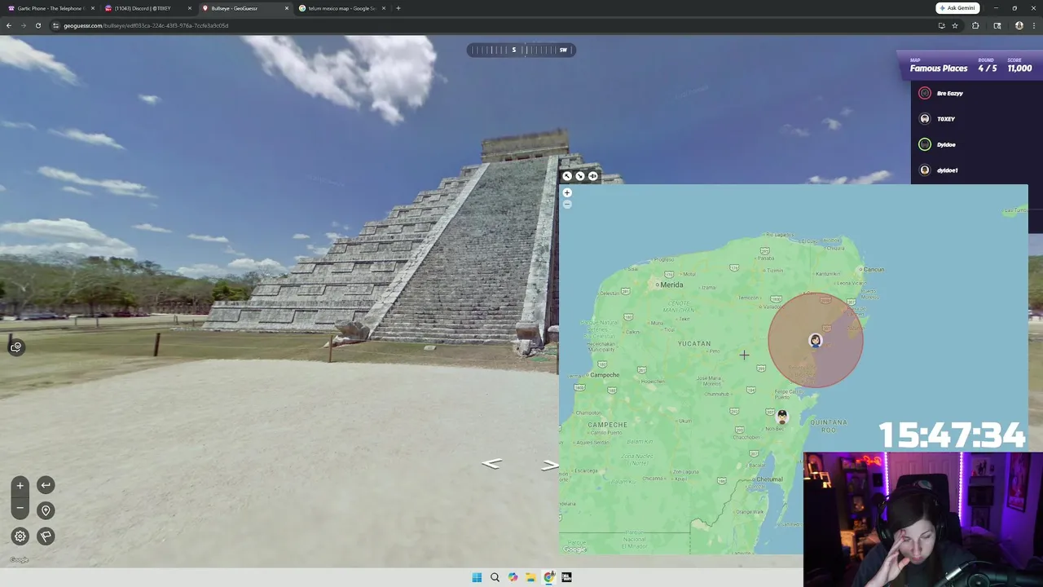View site information icon in address bar
Screen dimensions: 1043x587
tap(56, 25)
